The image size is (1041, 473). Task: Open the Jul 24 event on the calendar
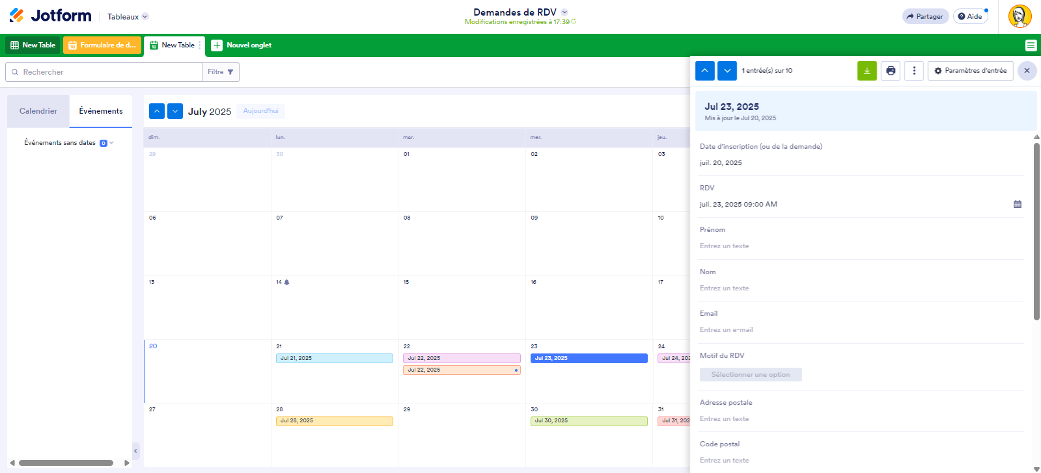674,358
